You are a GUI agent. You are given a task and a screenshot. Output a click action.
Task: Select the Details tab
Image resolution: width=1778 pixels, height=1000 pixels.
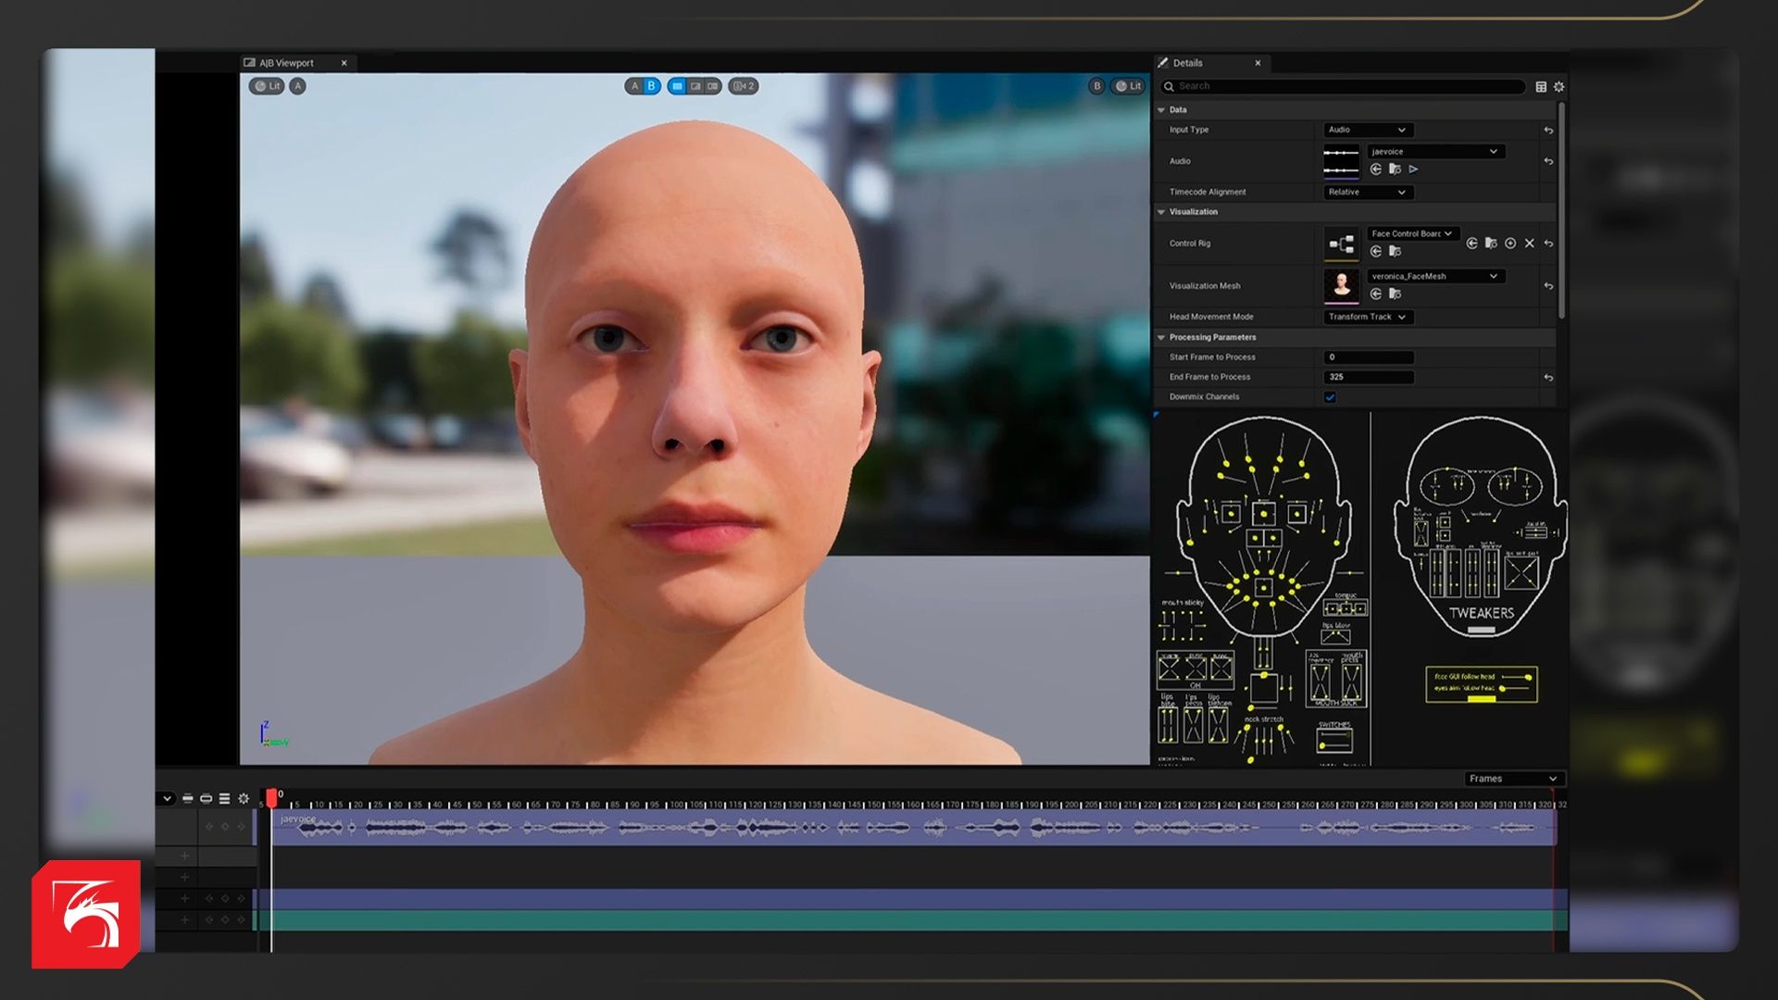point(1188,63)
